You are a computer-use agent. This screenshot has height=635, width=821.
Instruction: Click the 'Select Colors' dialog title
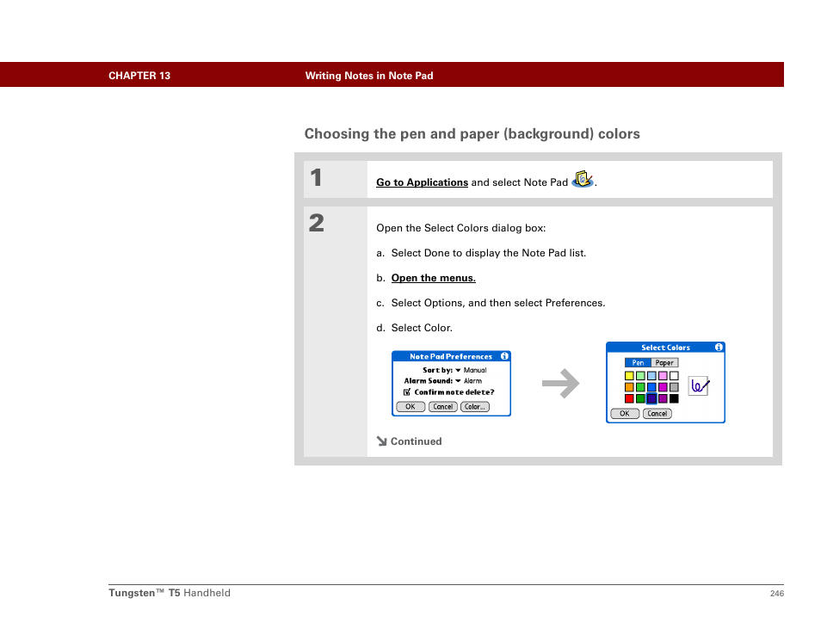(x=665, y=348)
